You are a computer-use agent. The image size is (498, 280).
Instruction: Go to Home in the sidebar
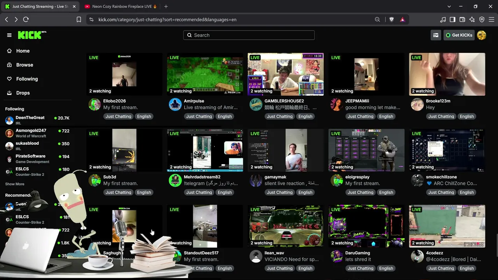tap(23, 51)
